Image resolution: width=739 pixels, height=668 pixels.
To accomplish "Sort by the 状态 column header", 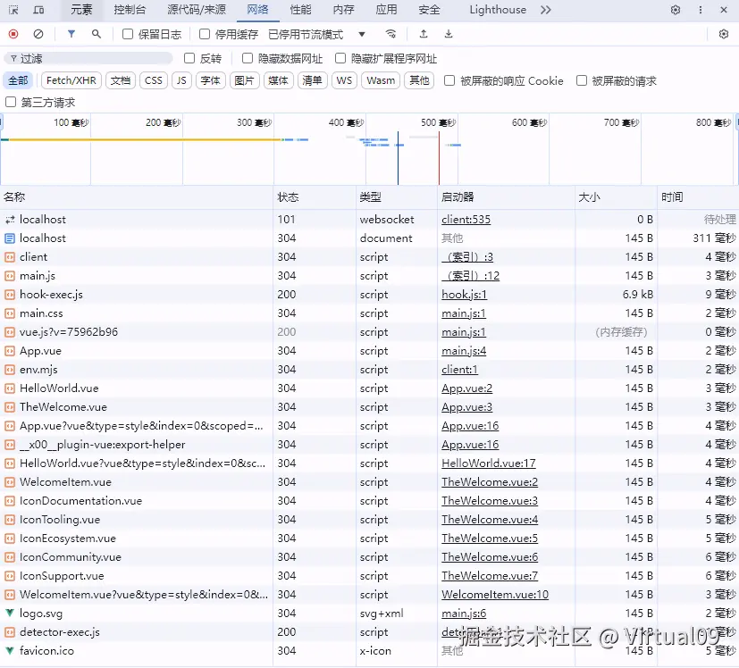I will click(315, 197).
